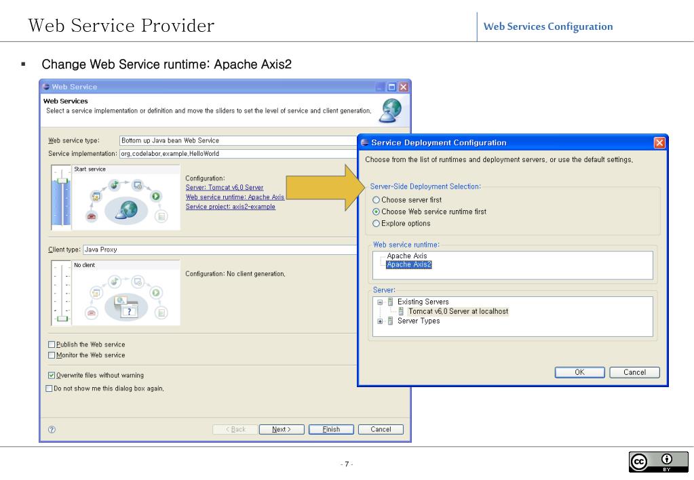Click the Service implementation input field
Image resolution: width=694 pixels, height=480 pixels.
coord(238,154)
